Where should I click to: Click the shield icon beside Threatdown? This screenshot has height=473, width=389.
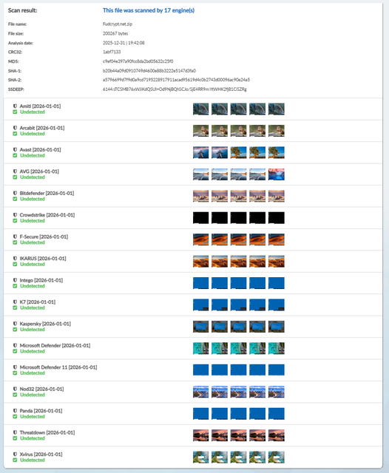click(x=15, y=432)
